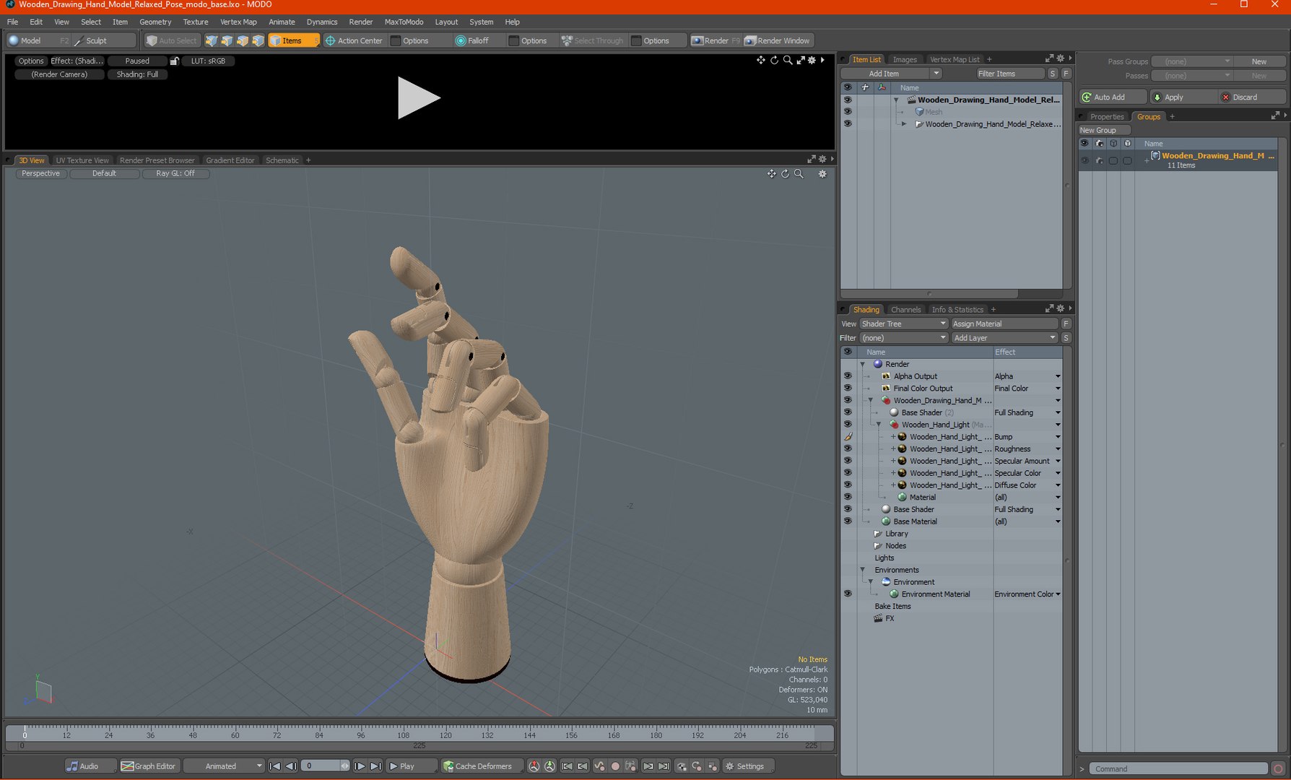The width and height of the screenshot is (1291, 780).
Task: Click the 3D viewport pan move icon
Action: click(x=771, y=174)
